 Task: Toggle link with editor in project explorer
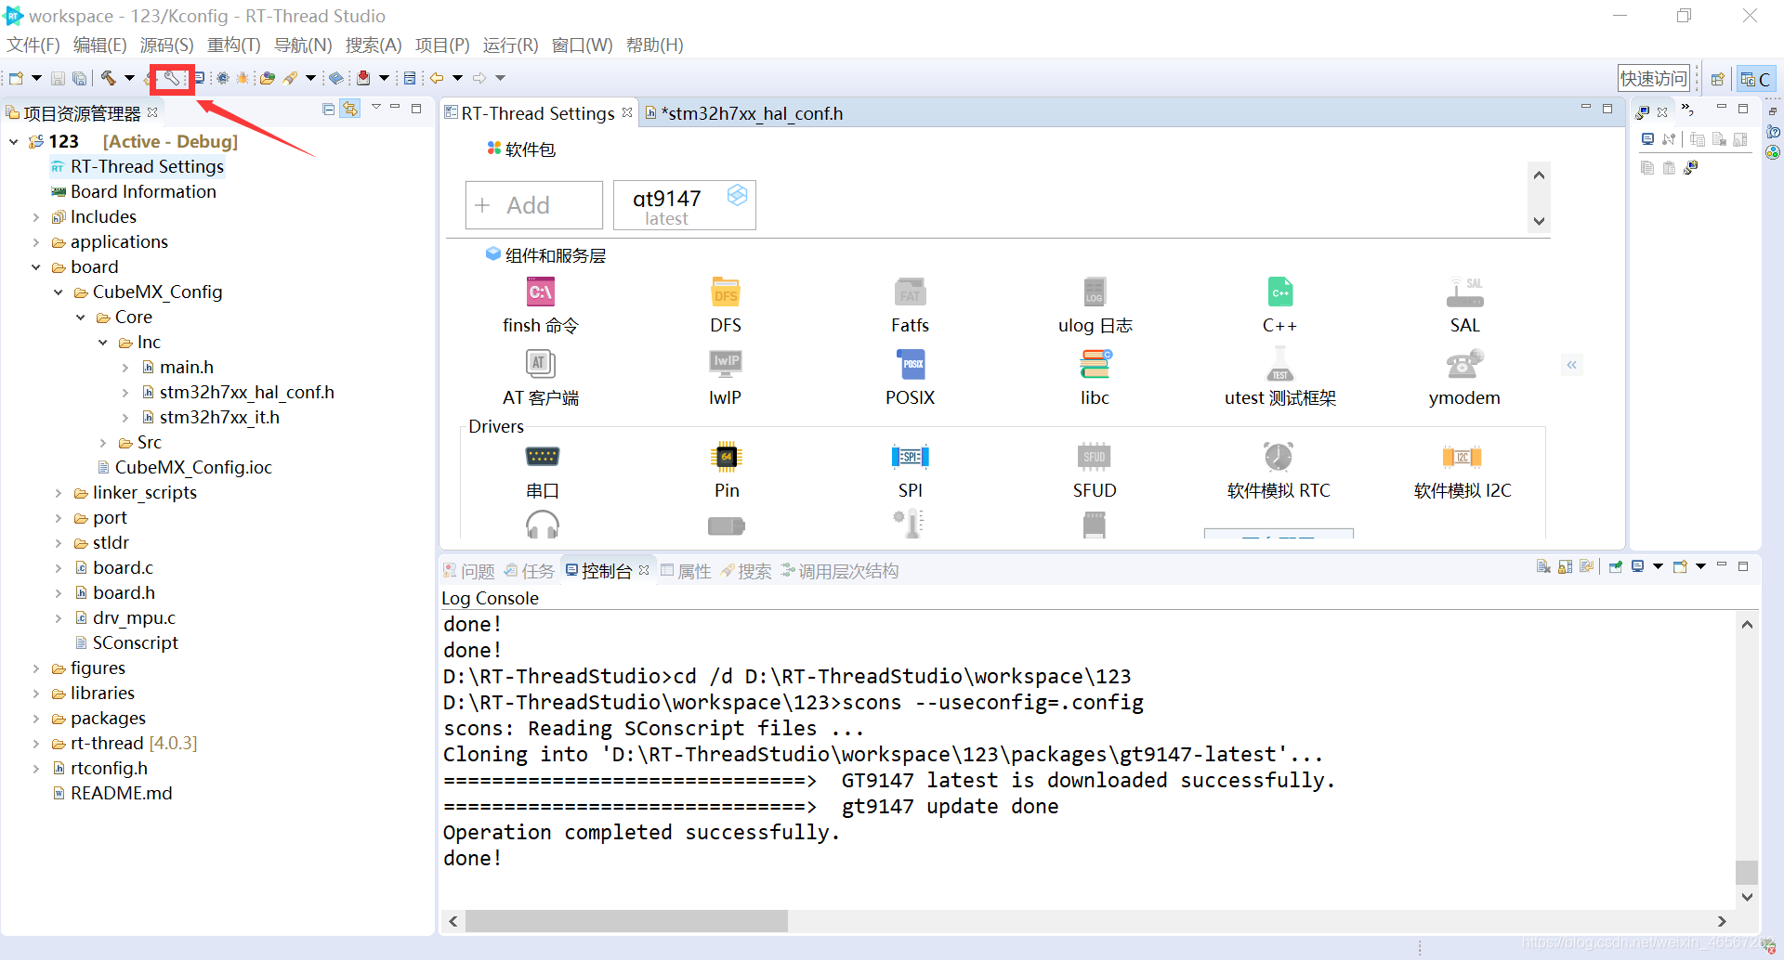pyautogui.click(x=349, y=109)
